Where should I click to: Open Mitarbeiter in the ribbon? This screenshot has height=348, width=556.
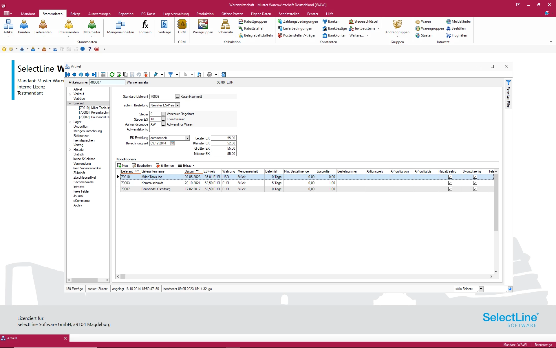click(x=92, y=27)
